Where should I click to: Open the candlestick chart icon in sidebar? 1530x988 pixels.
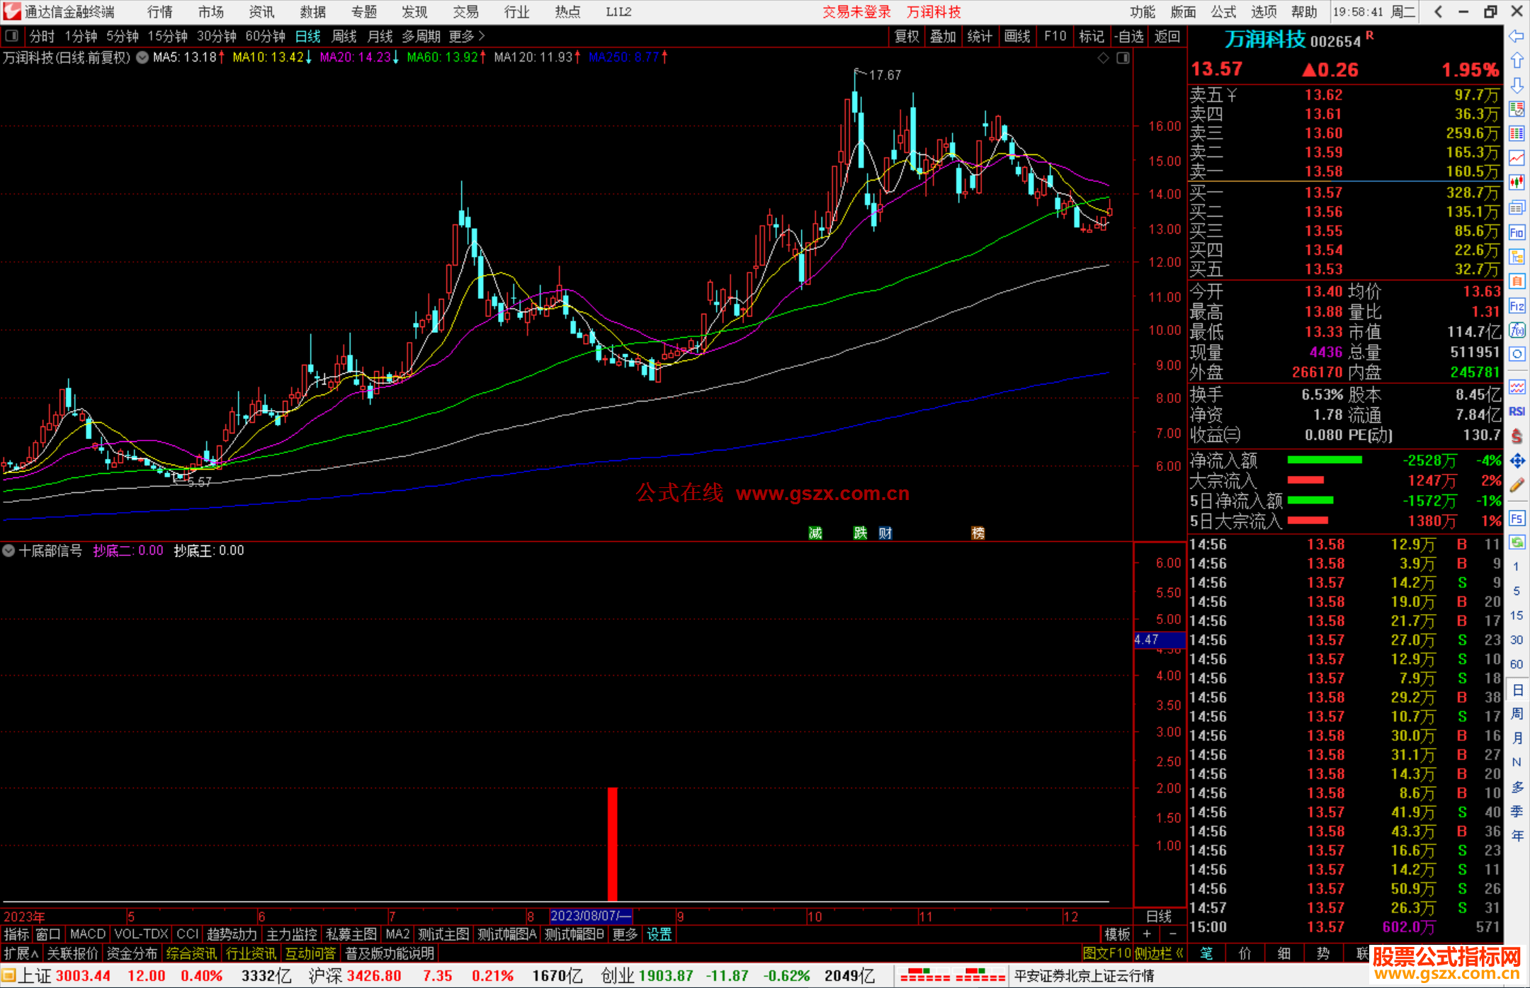pyautogui.click(x=1517, y=183)
